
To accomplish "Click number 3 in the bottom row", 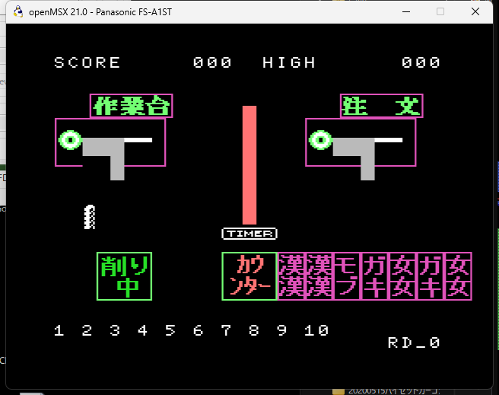I will pyautogui.click(x=115, y=330).
